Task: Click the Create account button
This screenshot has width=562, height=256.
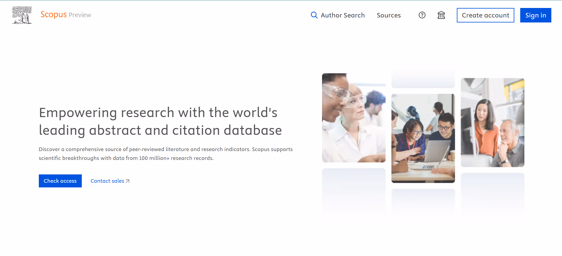Action: (x=486, y=15)
